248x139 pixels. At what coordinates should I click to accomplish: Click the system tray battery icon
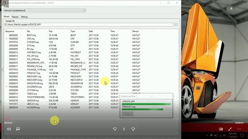pos(216,136)
